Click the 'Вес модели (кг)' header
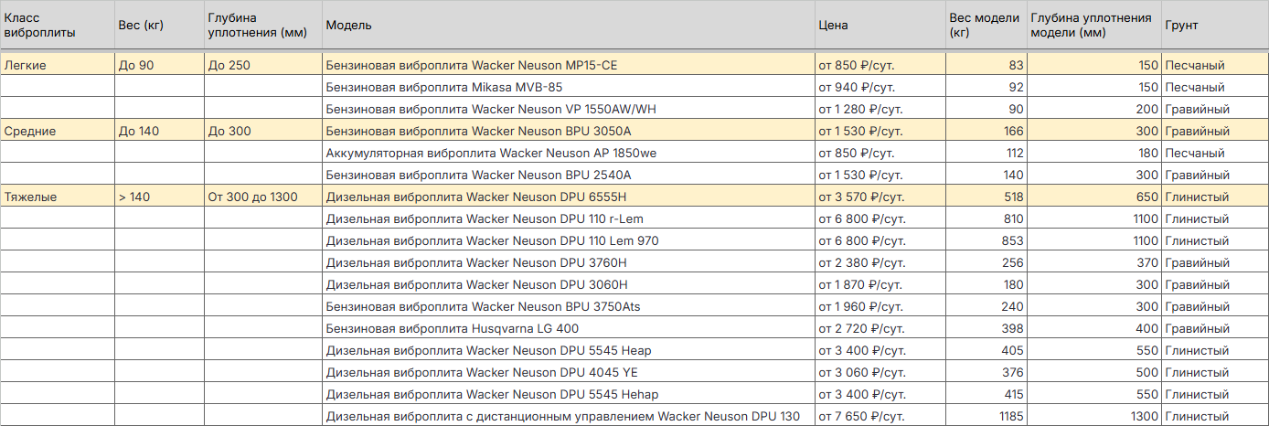Viewport: 1269px width, 426px height. click(986, 26)
